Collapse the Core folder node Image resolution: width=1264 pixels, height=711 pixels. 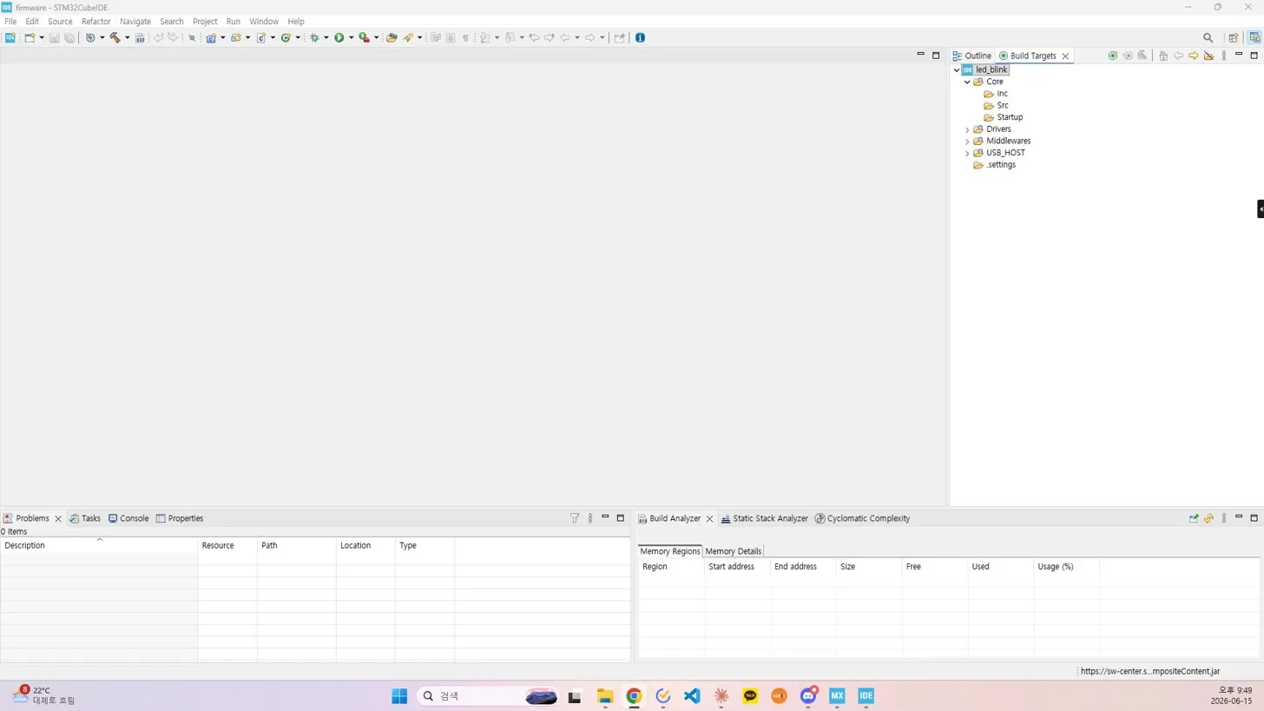(967, 82)
